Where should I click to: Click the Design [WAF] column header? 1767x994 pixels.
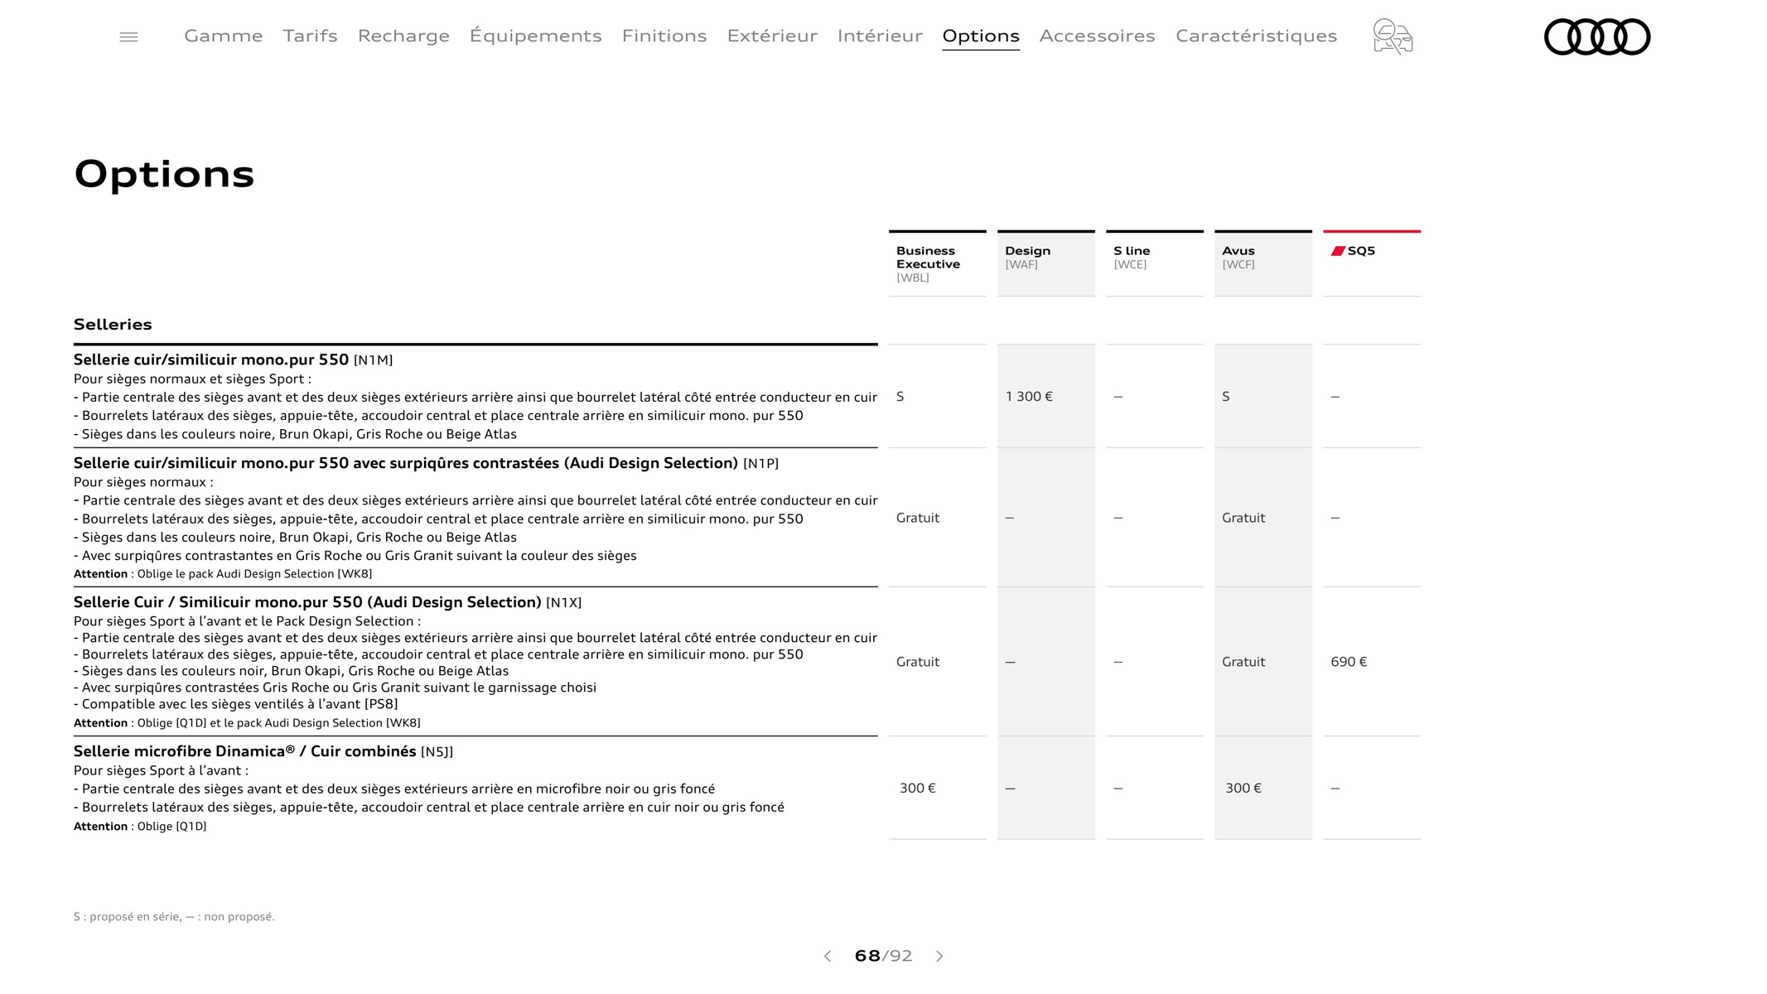pyautogui.click(x=1046, y=263)
